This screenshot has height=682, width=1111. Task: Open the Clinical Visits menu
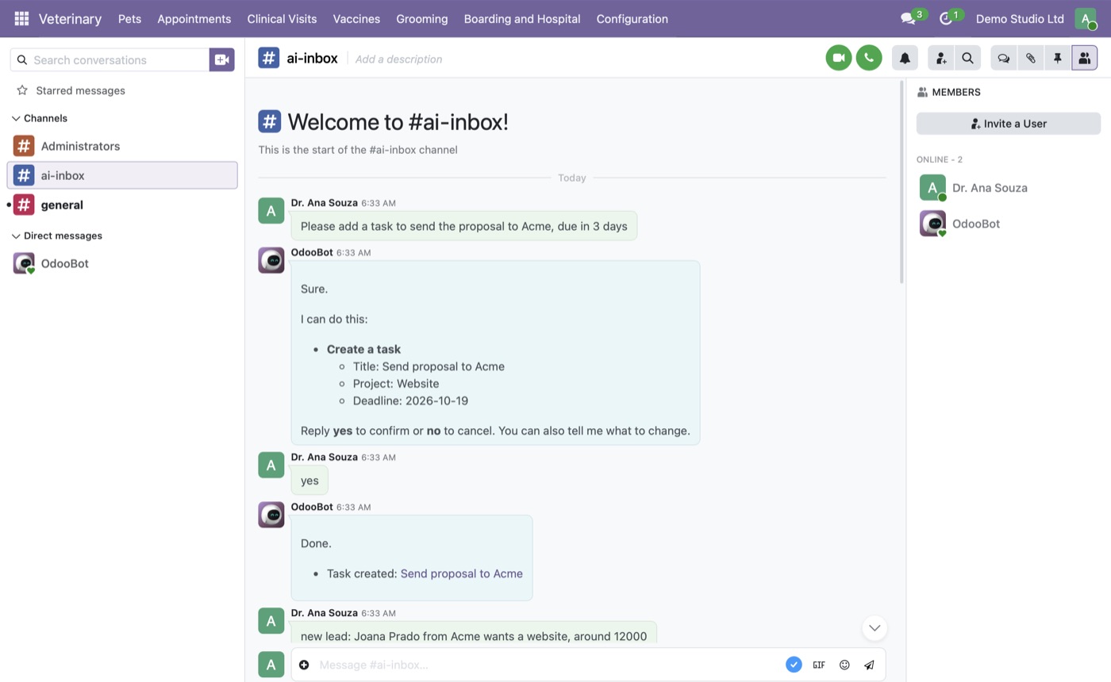pyautogui.click(x=282, y=18)
